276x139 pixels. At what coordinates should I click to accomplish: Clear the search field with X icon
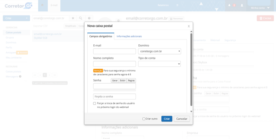click(73, 18)
